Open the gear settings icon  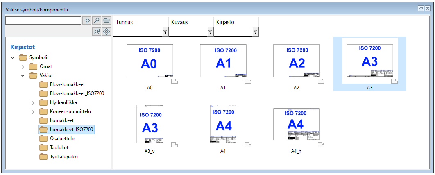coord(106,32)
